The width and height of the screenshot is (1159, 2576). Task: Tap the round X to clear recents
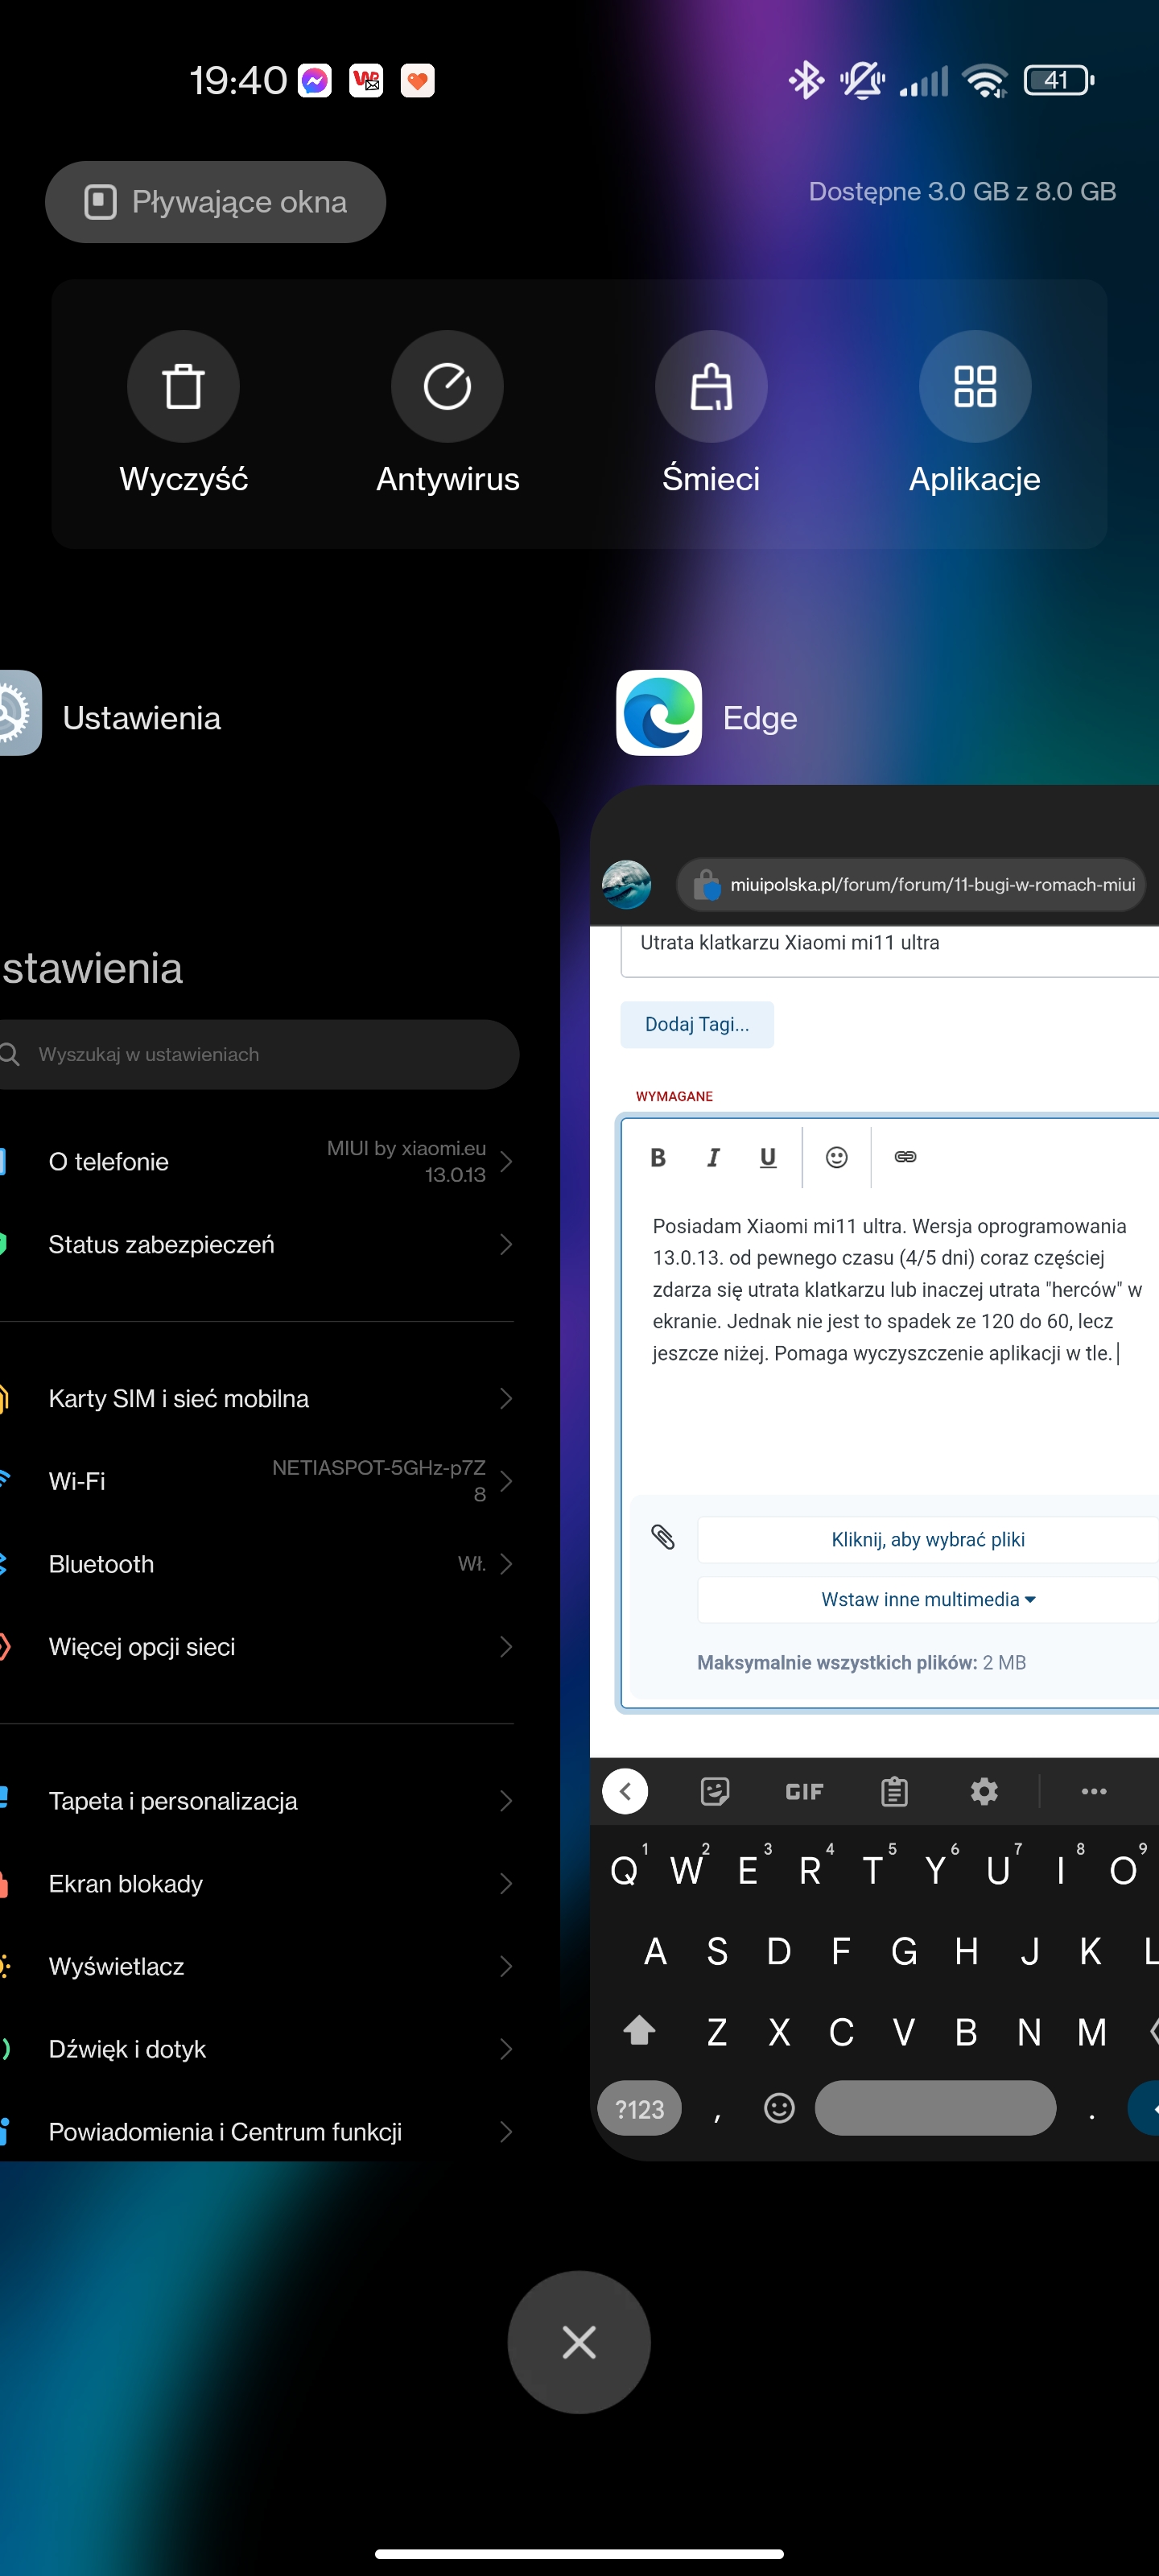pos(579,2342)
